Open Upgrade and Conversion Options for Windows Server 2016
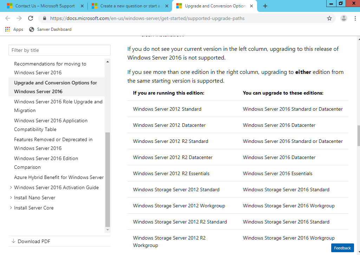Screen dimensions: 360x255 pyautogui.click(x=55, y=87)
